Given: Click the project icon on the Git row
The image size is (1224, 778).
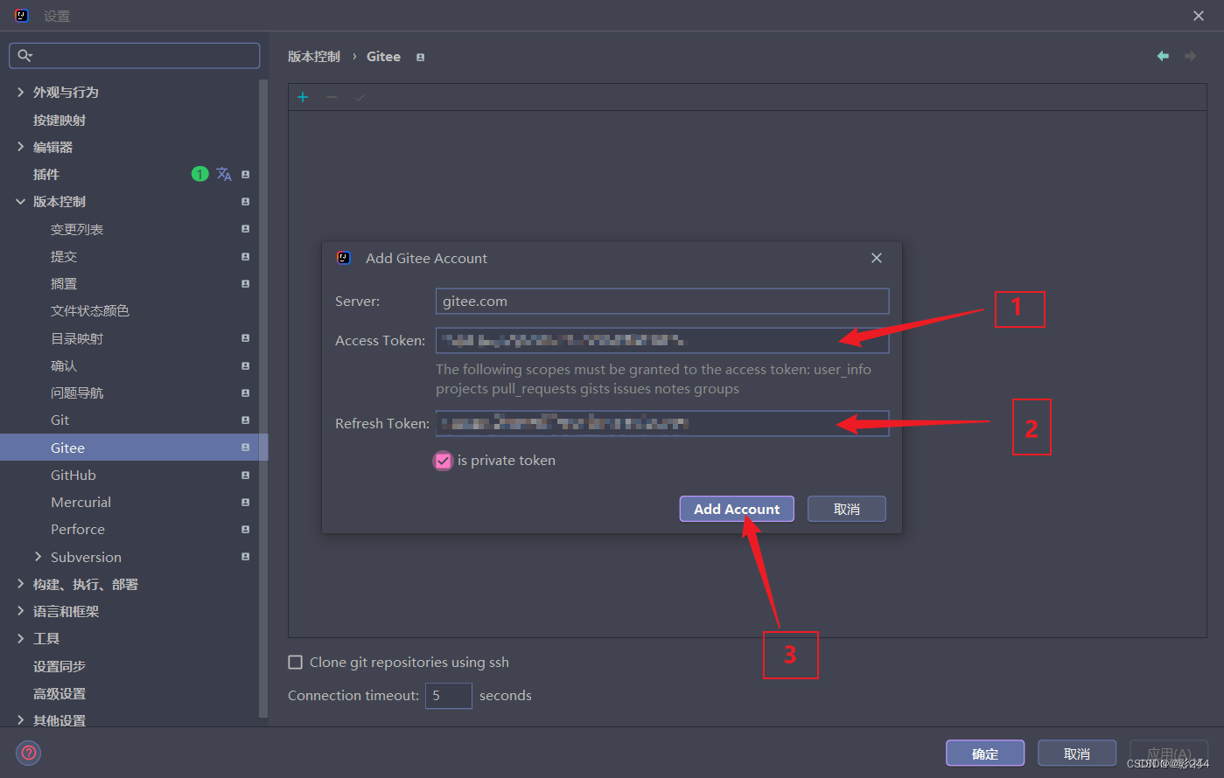Looking at the screenshot, I should tap(245, 420).
